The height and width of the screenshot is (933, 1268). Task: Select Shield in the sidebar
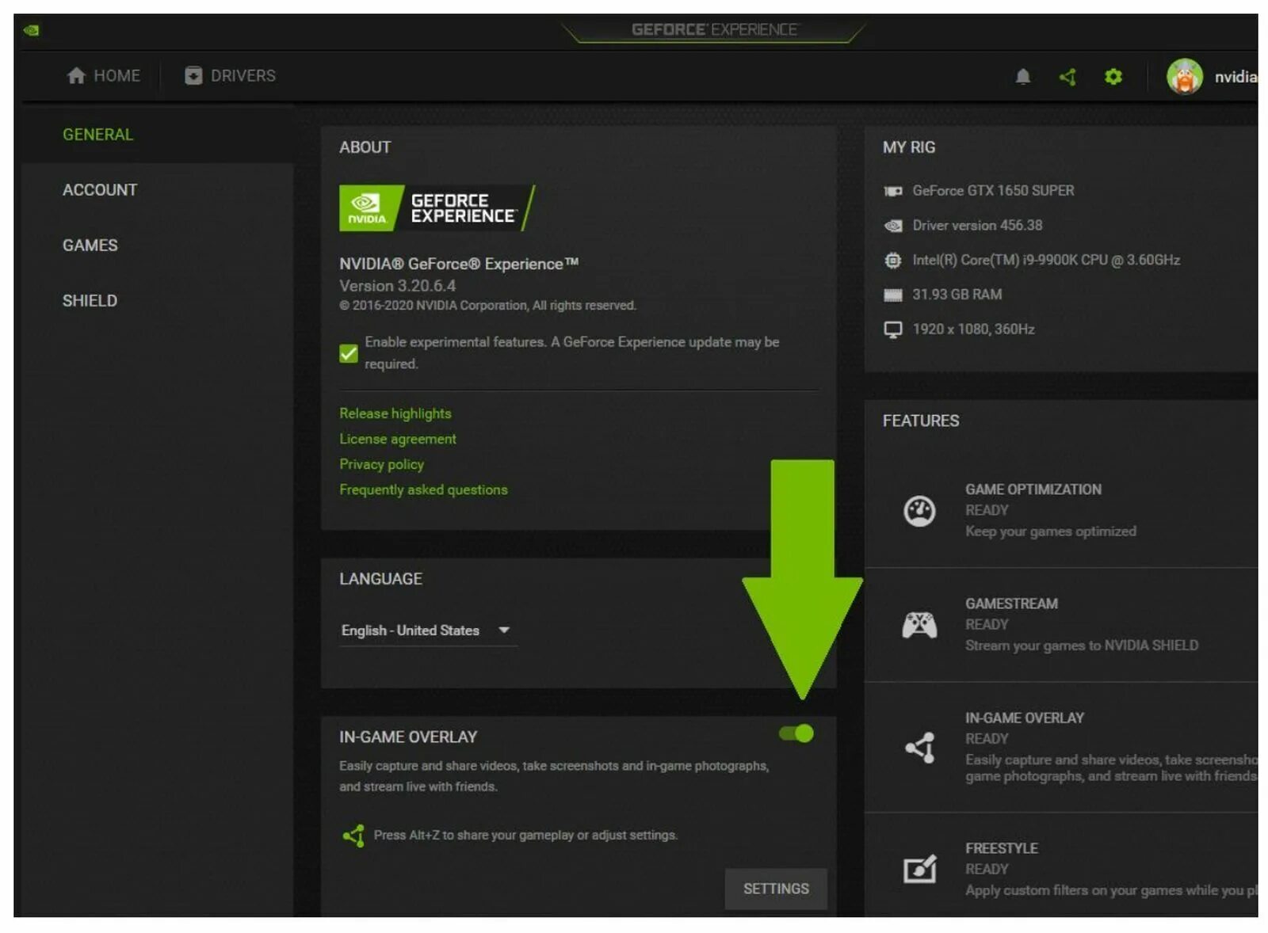(x=158, y=301)
